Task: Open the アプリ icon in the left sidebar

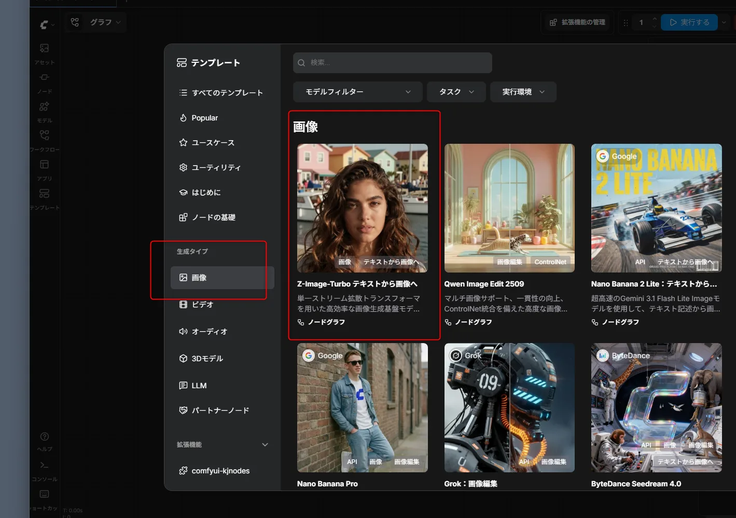Action: pyautogui.click(x=45, y=165)
